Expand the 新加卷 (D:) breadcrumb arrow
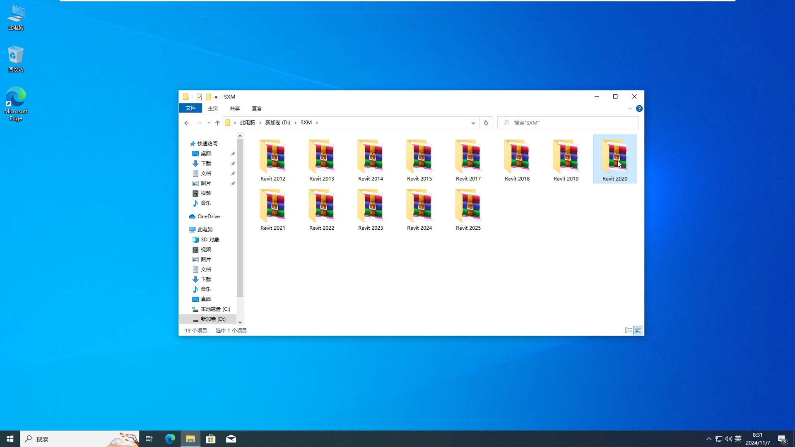 pyautogui.click(x=295, y=123)
